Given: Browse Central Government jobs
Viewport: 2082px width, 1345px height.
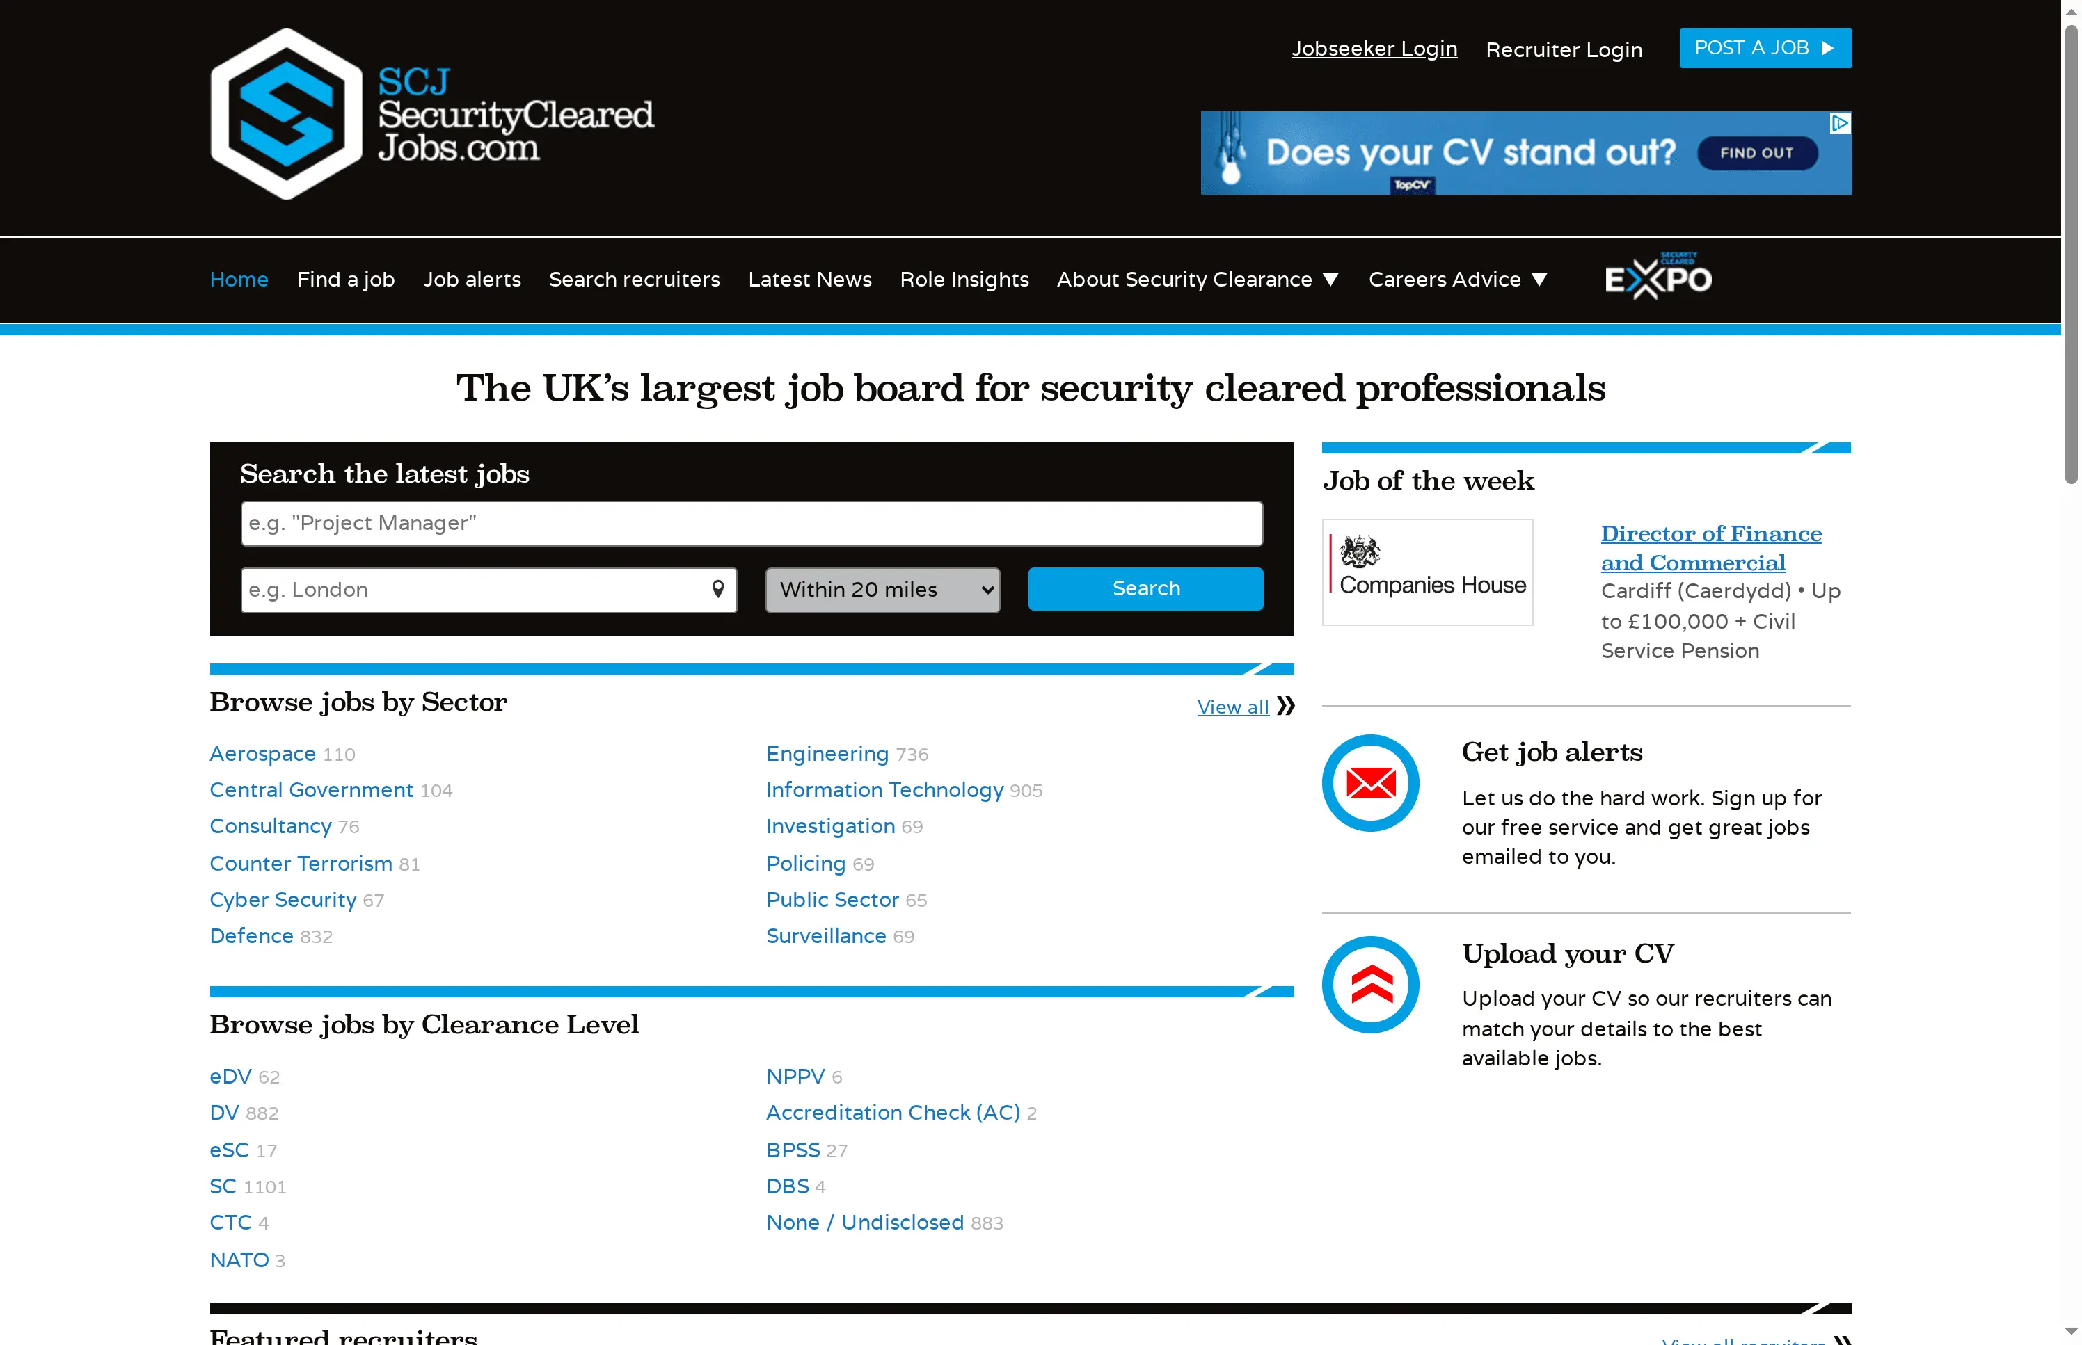Looking at the screenshot, I should tap(311, 789).
